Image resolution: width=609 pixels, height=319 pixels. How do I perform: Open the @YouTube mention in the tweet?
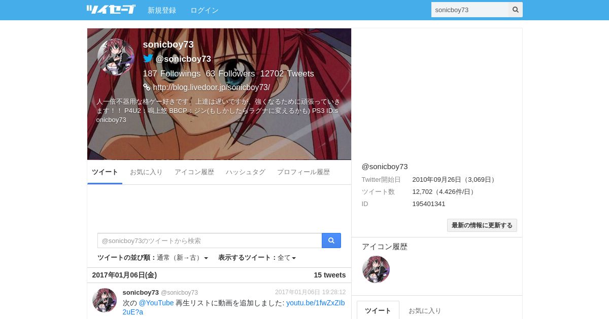coord(156,303)
